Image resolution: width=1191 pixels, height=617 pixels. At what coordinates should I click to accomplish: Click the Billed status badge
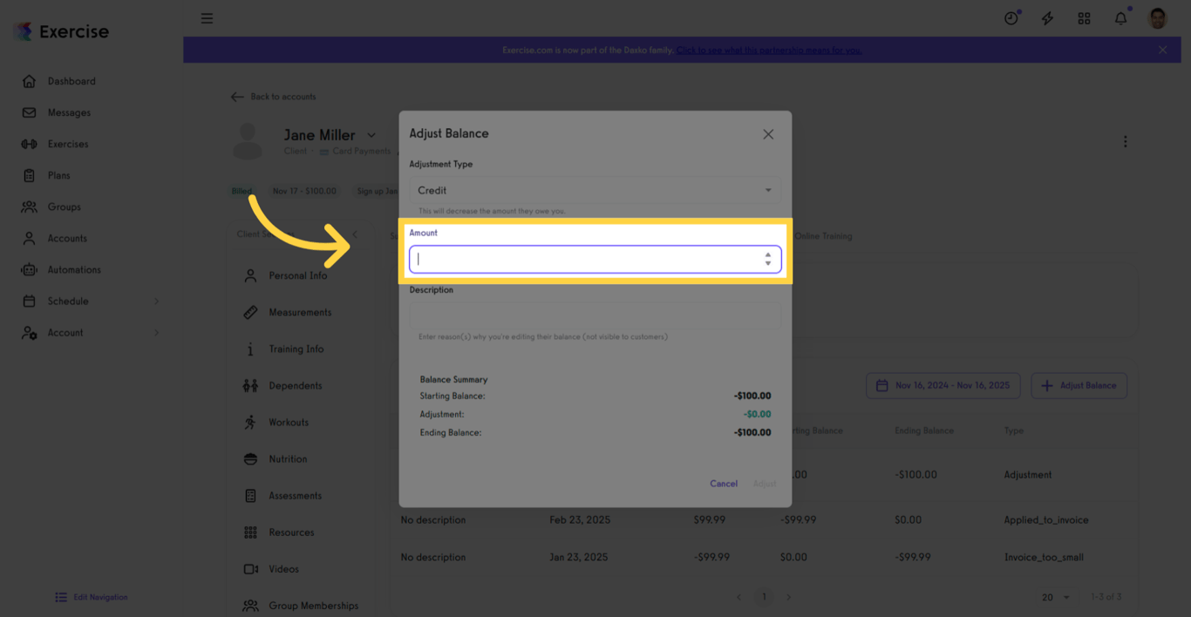coord(242,191)
